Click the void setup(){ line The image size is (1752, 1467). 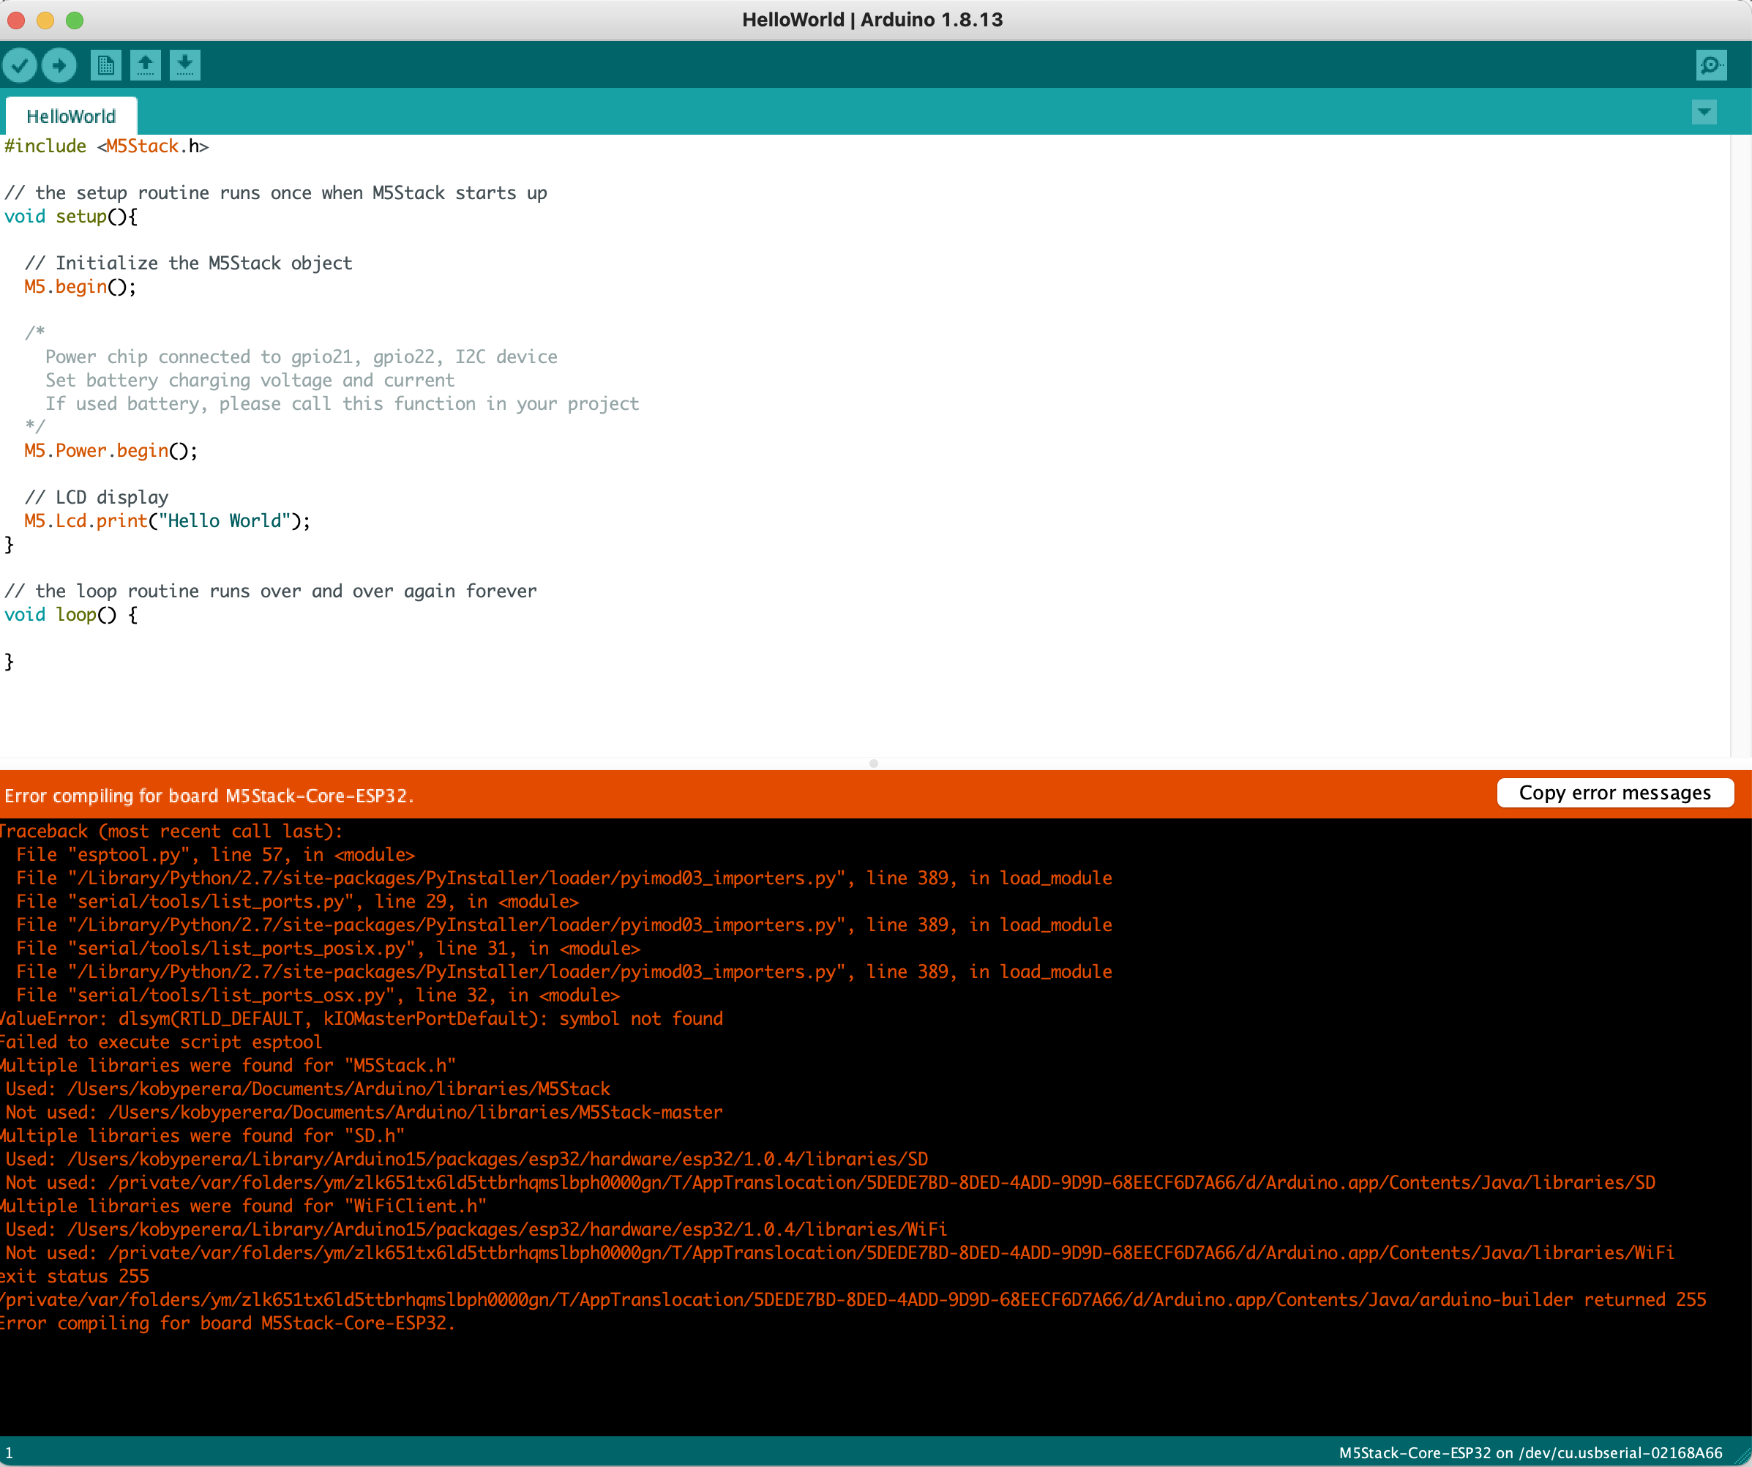[71, 216]
